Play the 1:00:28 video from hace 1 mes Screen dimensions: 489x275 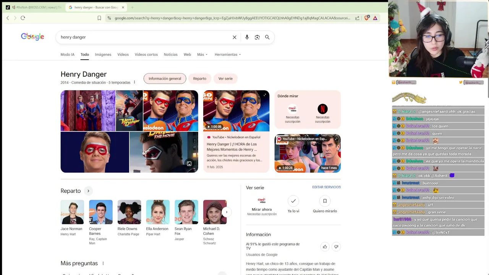pos(308,153)
